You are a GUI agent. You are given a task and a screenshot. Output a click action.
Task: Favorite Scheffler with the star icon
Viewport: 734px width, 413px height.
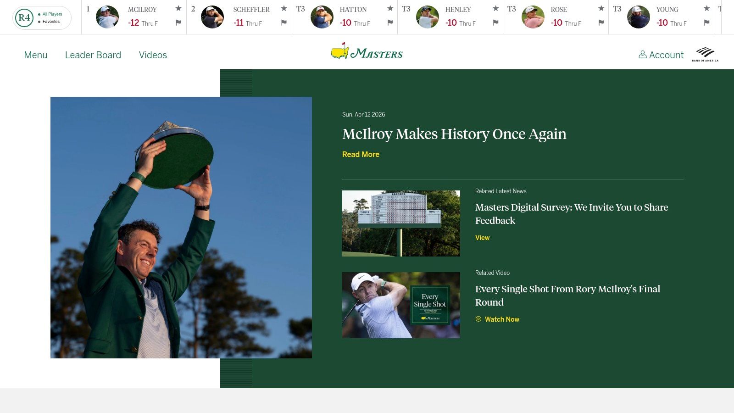(x=284, y=8)
